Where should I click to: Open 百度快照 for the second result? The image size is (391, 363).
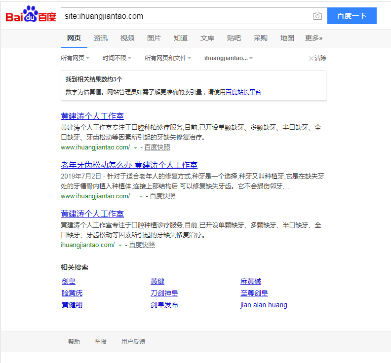point(162,196)
